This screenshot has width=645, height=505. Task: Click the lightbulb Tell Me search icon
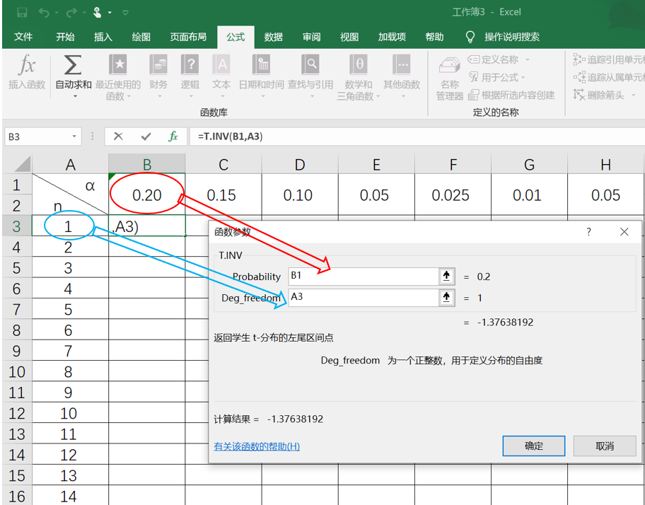[470, 37]
